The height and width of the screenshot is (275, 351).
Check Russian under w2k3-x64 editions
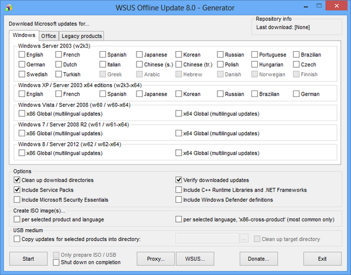tap(220, 94)
